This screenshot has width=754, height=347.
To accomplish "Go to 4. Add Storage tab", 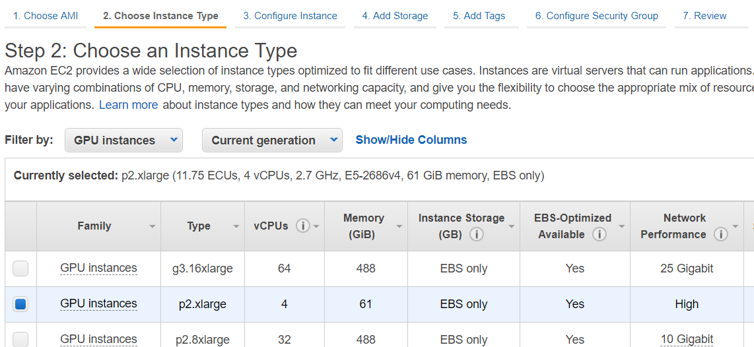I will click(x=395, y=16).
